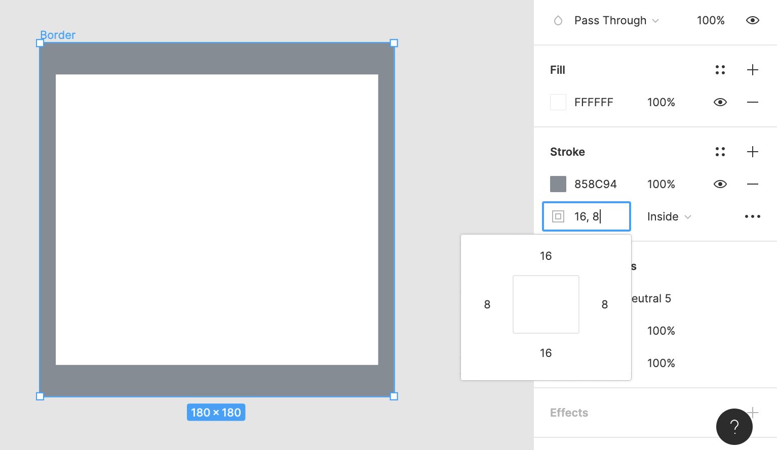Remove the 858C94 stroke with minus icon
The height and width of the screenshot is (450, 777).
(752, 184)
